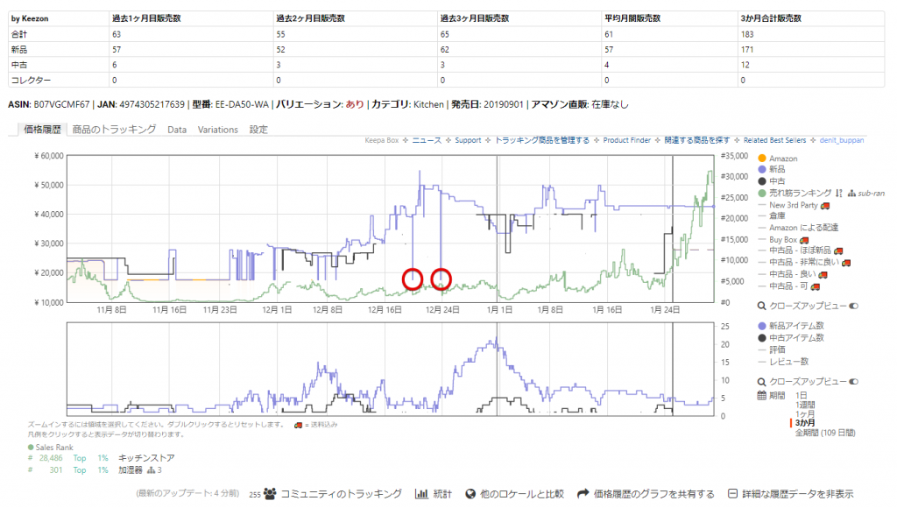
Task: Toggle the upper クローズアップビュー switch
Action: coord(854,307)
